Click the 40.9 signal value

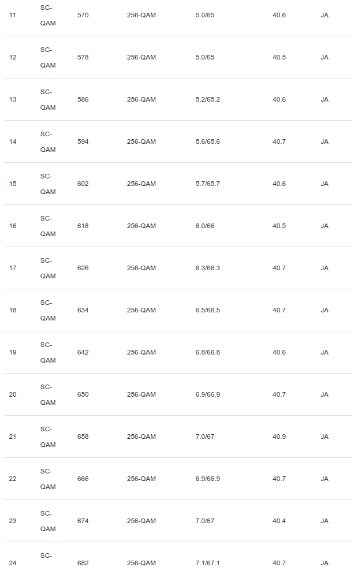tap(279, 437)
